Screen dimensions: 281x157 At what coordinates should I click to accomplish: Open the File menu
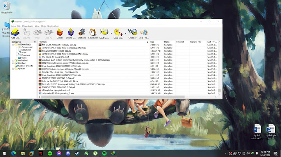click(19, 26)
